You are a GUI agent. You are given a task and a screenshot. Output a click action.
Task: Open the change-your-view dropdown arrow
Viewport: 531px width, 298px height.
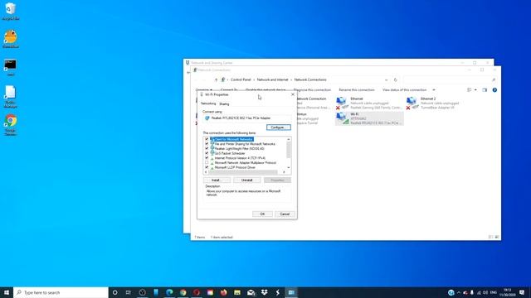click(x=475, y=90)
